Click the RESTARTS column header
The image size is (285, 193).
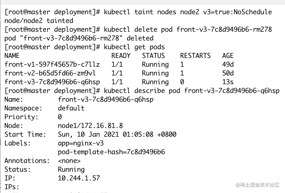(195, 56)
